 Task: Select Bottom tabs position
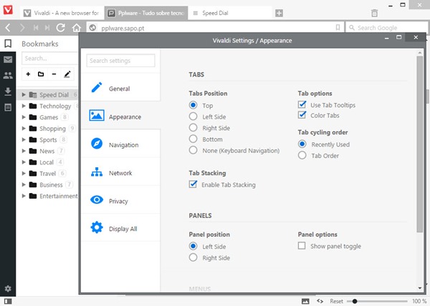pos(193,139)
